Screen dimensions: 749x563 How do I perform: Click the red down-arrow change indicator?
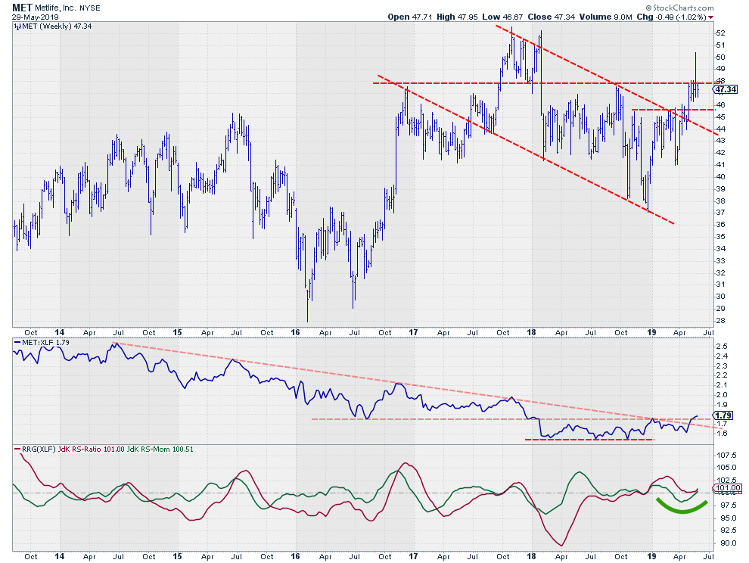click(710, 17)
